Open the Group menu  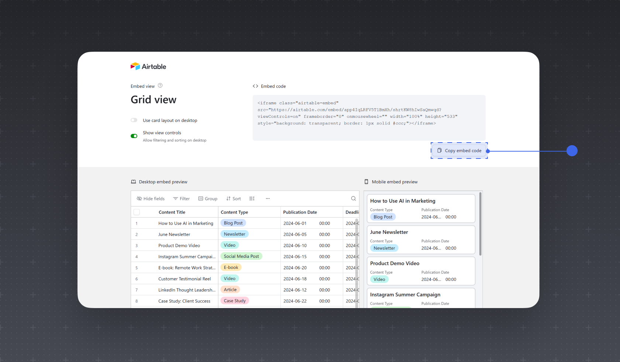(x=208, y=199)
